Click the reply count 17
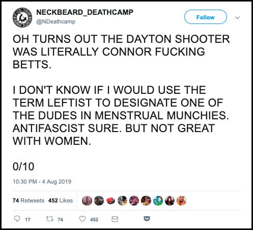The width and height of the screenshot is (253, 230). tap(27, 220)
